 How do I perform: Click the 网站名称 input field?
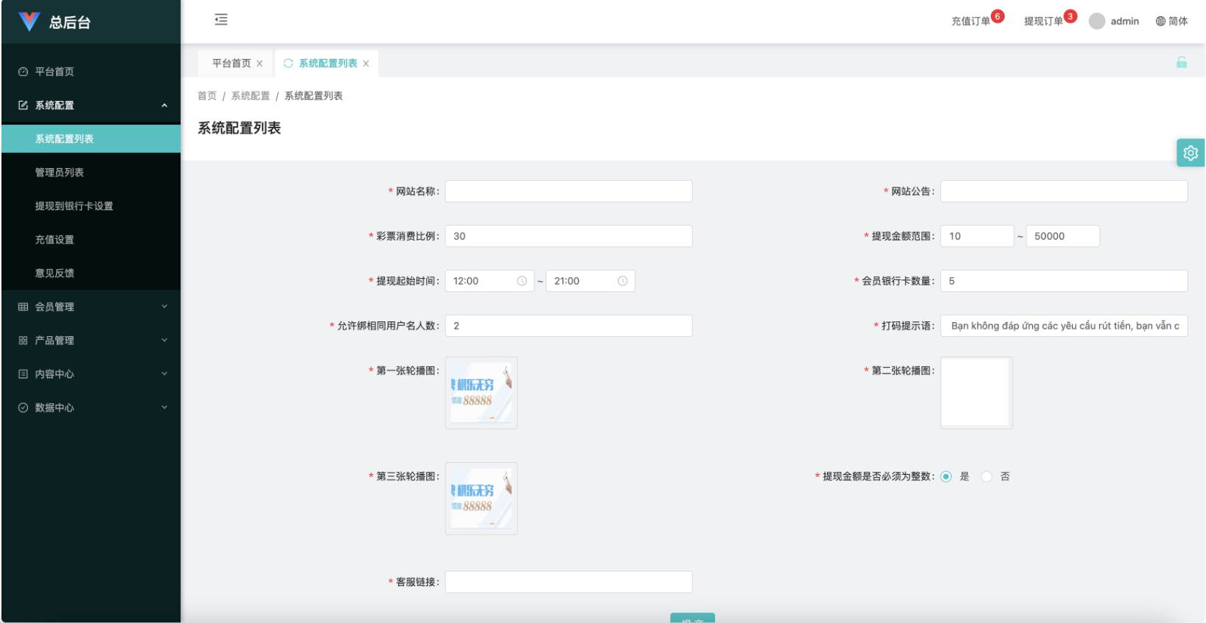[568, 192]
